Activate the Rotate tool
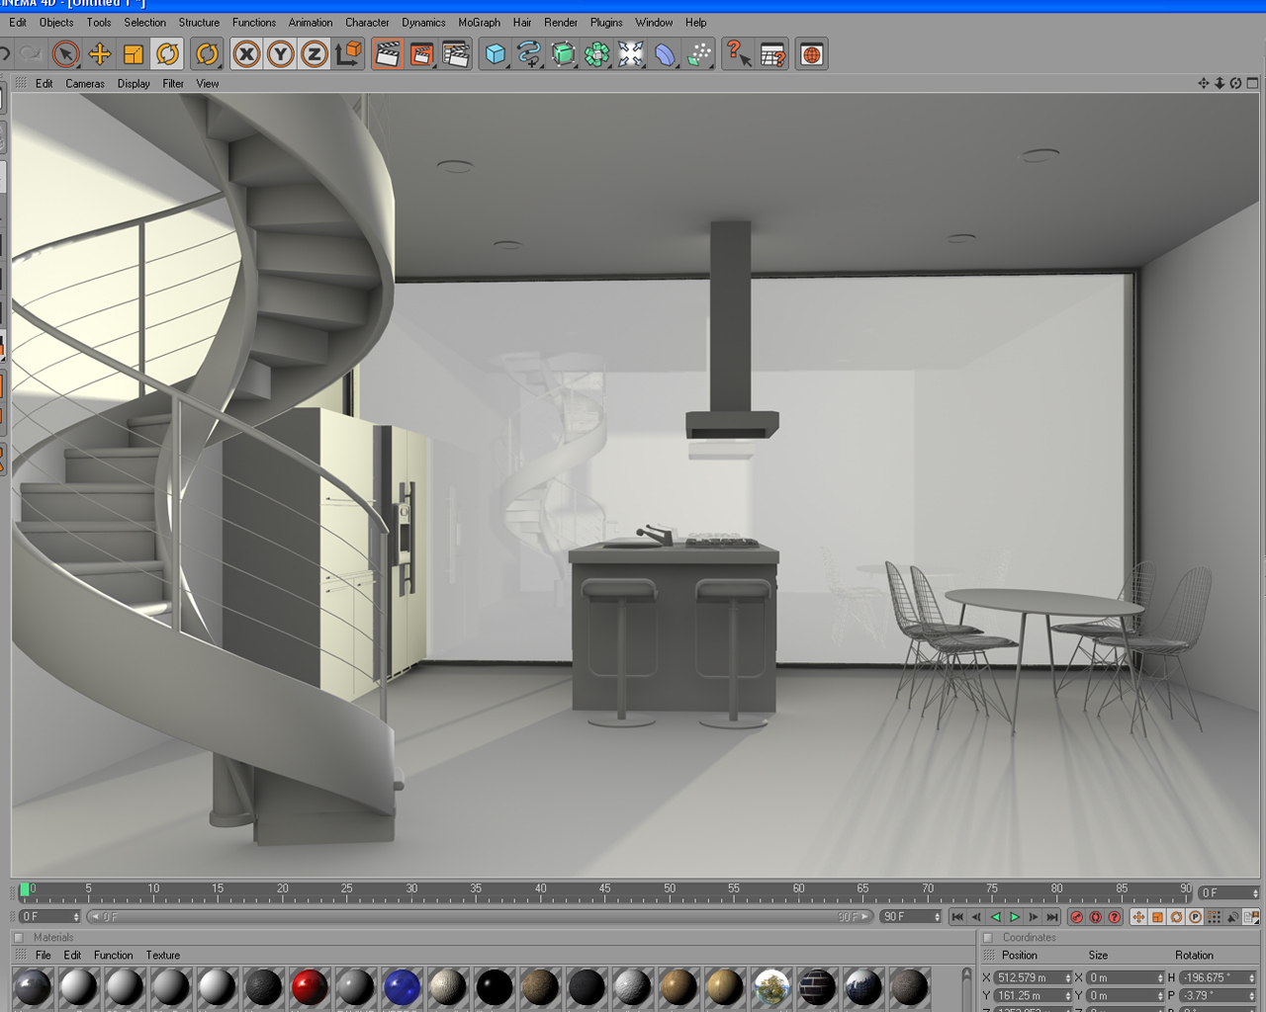The height and width of the screenshot is (1012, 1266). click(x=168, y=54)
